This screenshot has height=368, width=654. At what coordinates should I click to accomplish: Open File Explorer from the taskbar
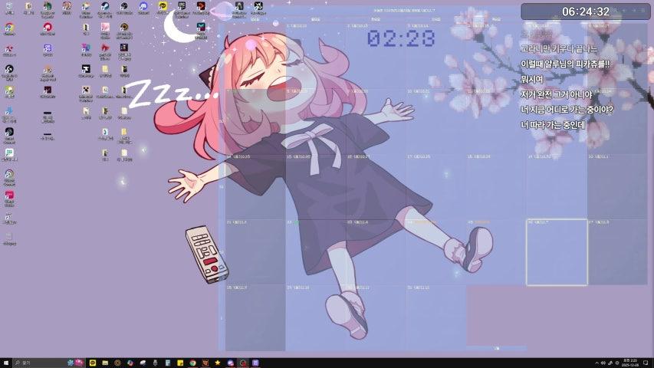[x=105, y=363]
